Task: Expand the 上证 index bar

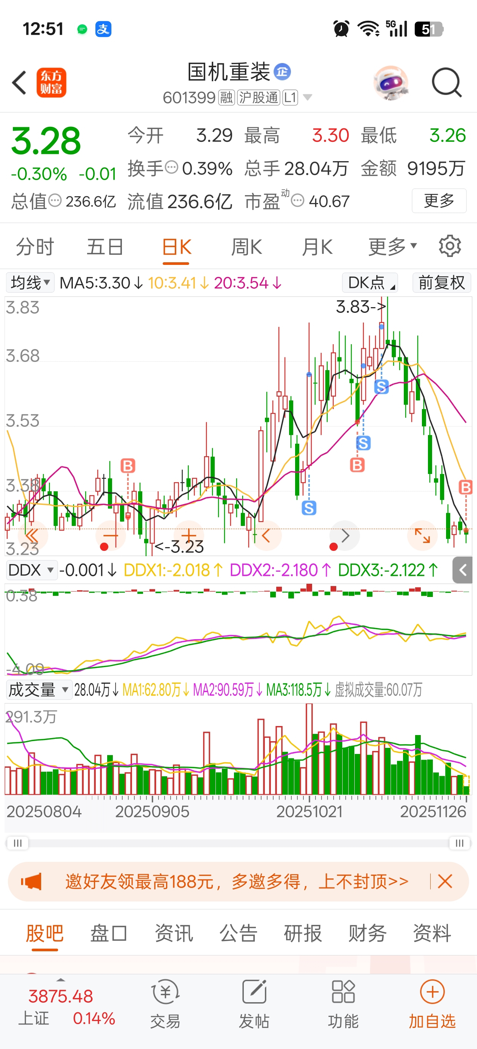Action: pyautogui.click(x=61, y=979)
